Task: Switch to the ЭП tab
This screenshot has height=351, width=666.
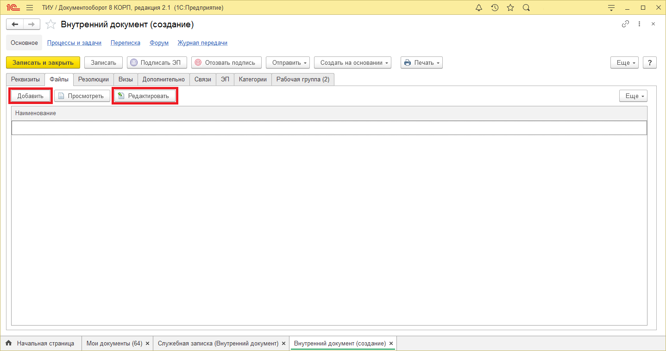Action: pyautogui.click(x=225, y=79)
